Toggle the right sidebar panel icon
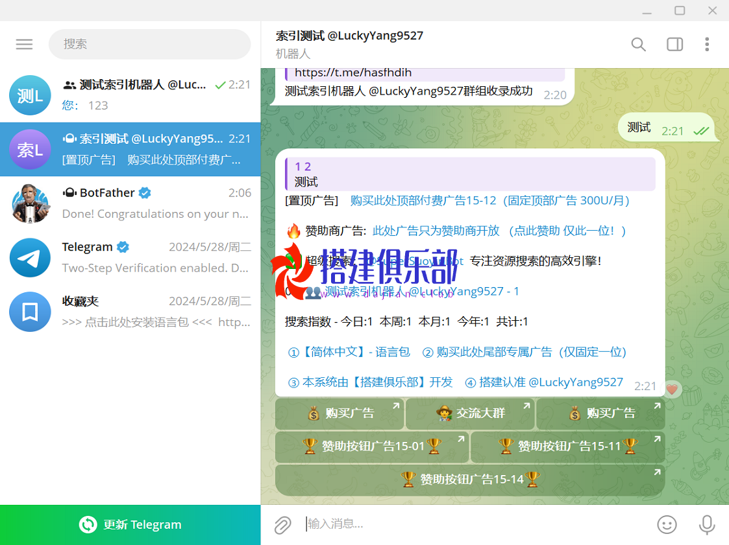 click(x=674, y=44)
